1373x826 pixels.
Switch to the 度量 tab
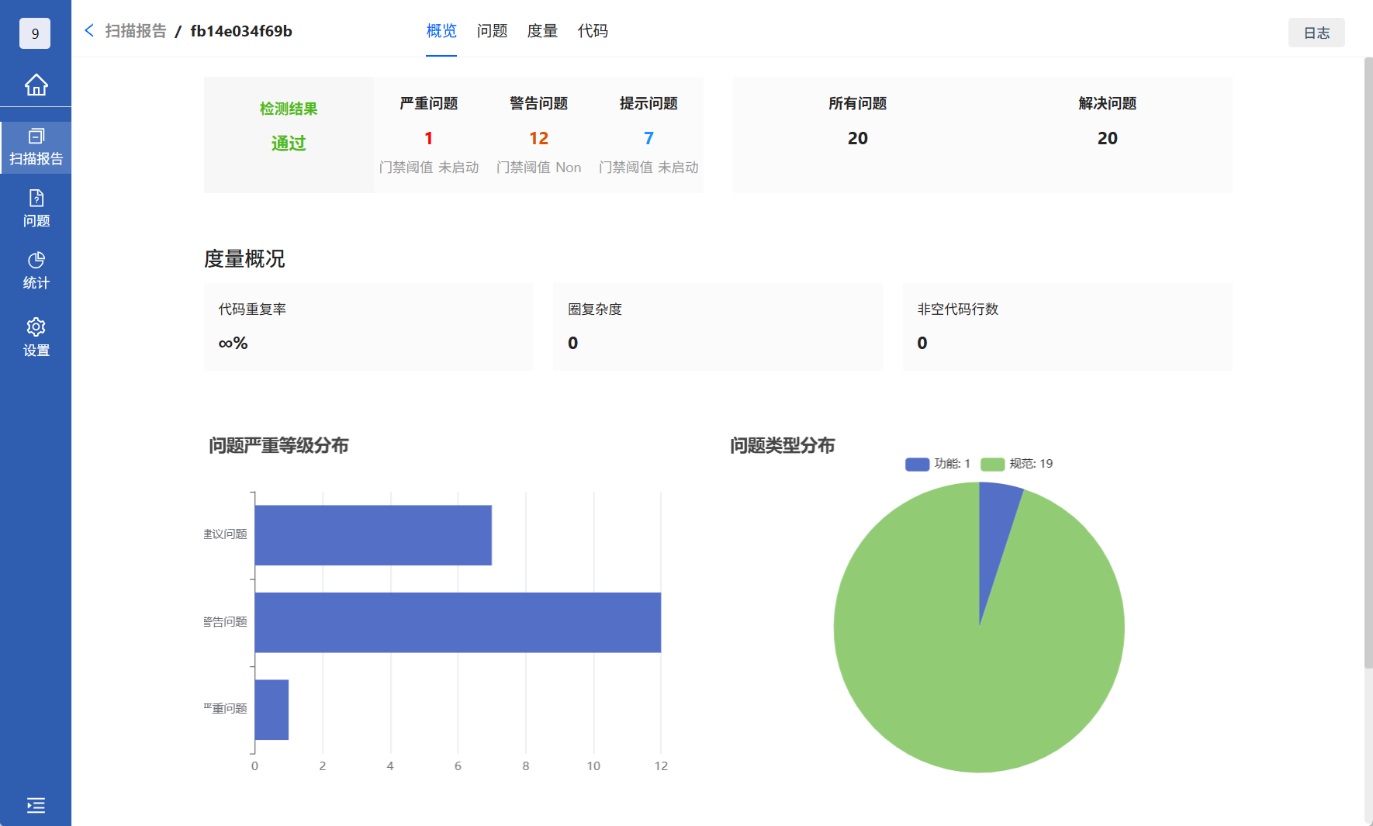(x=542, y=31)
